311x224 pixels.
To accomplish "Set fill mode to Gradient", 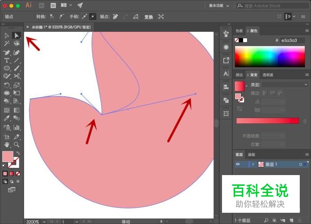I will click(12, 174).
